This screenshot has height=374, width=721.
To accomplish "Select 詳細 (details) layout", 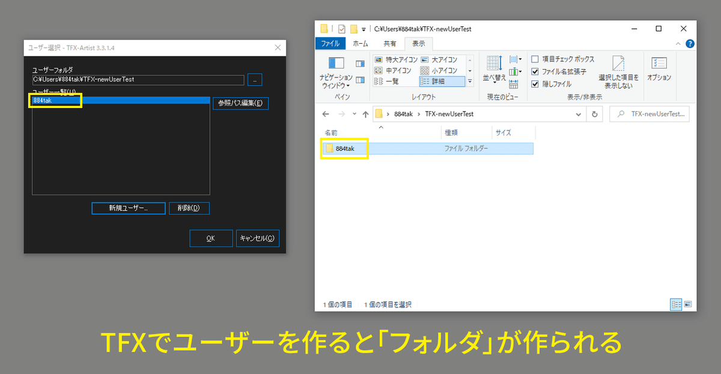I will [x=442, y=82].
